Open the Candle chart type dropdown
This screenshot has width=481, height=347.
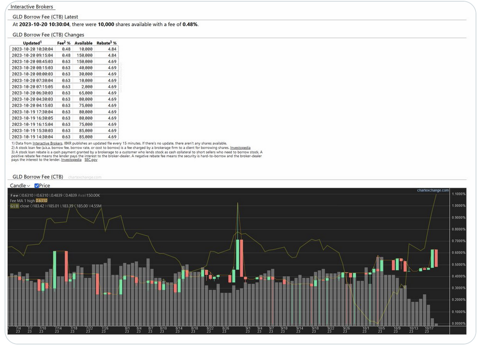pyautogui.click(x=20, y=186)
